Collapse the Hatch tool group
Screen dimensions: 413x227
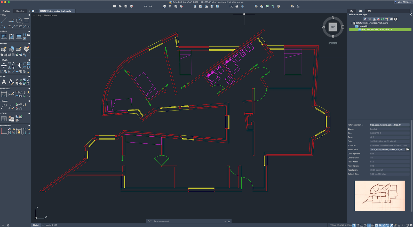click(1, 31)
